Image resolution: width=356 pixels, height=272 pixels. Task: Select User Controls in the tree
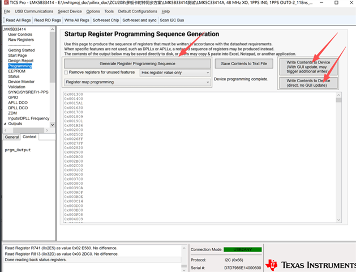click(20, 35)
